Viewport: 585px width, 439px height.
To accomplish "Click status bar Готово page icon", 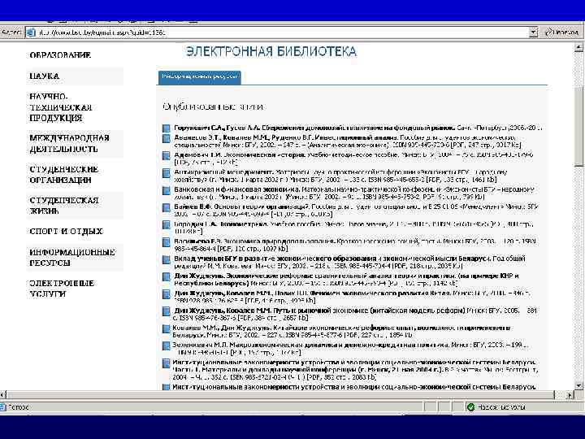I will pos(3,407).
